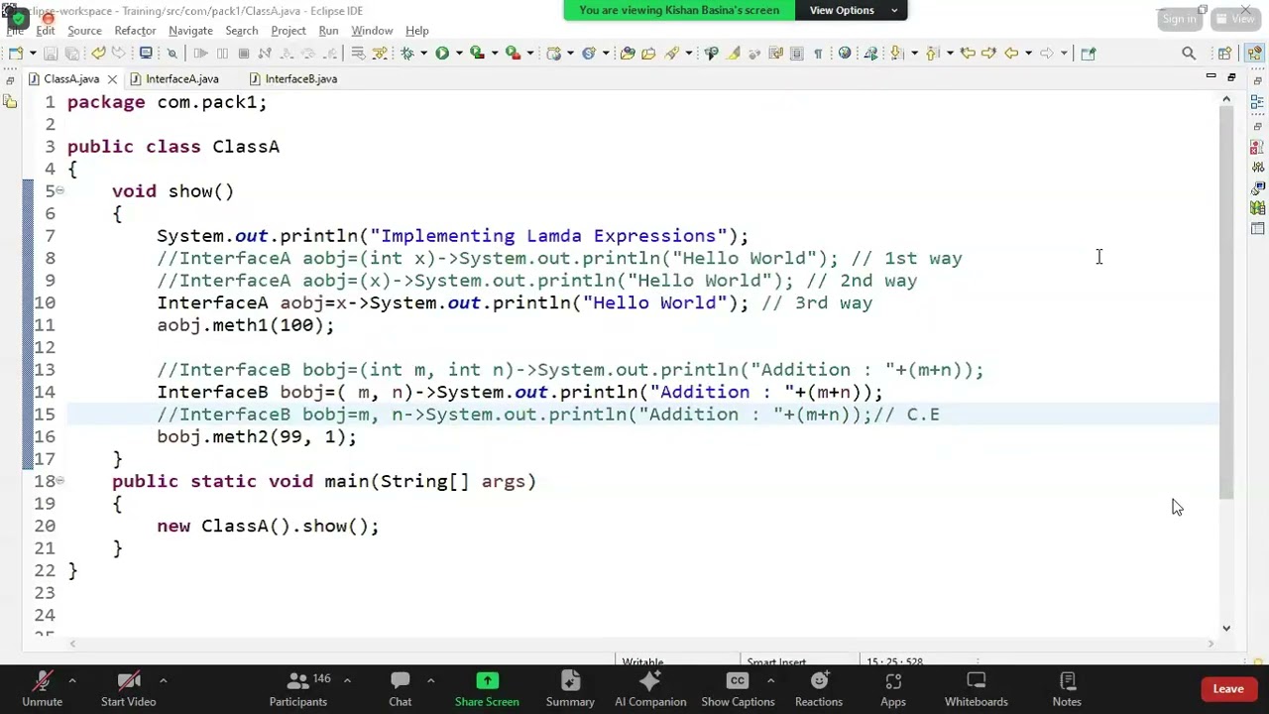Toggle Mark Occurrences highlighter icon

(x=735, y=53)
